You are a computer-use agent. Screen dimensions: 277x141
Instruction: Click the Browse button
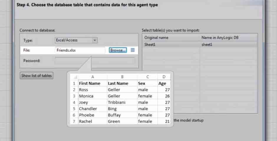[x=118, y=50]
